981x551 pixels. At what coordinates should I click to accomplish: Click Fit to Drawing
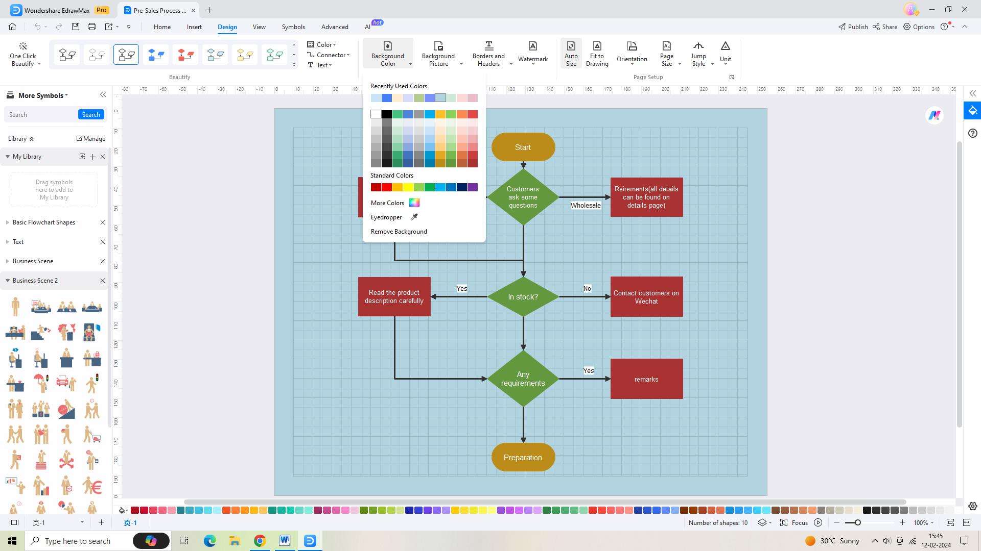pyautogui.click(x=597, y=54)
